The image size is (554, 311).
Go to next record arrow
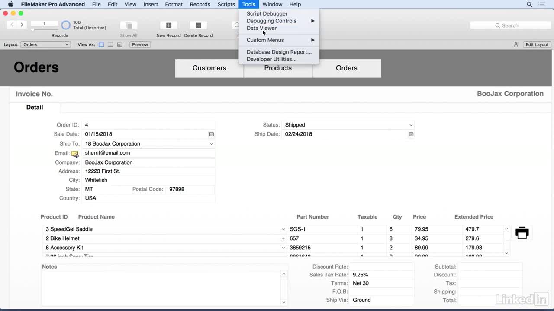point(22,25)
